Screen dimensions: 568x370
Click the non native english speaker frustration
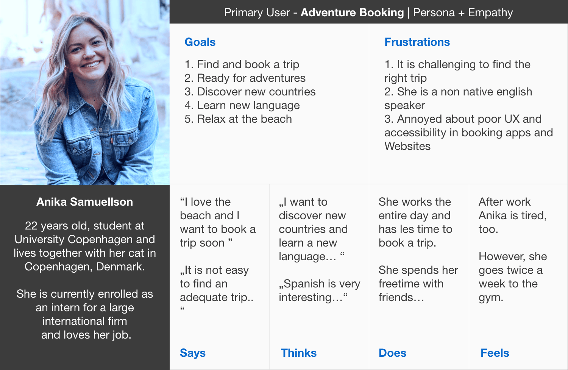pyautogui.click(x=458, y=98)
